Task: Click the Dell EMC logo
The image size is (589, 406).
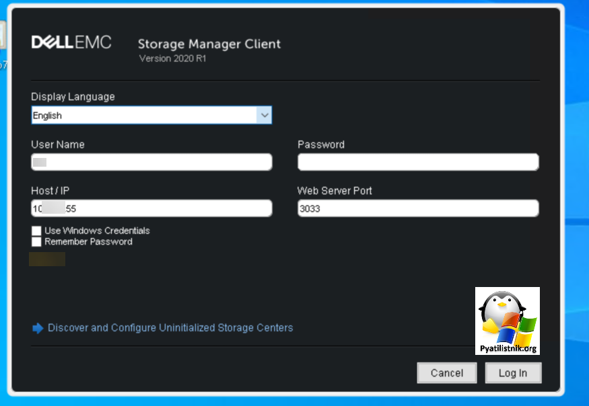Action: [x=71, y=42]
